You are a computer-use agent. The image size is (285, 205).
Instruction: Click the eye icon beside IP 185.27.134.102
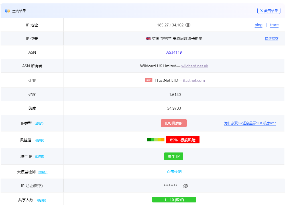[188, 25]
